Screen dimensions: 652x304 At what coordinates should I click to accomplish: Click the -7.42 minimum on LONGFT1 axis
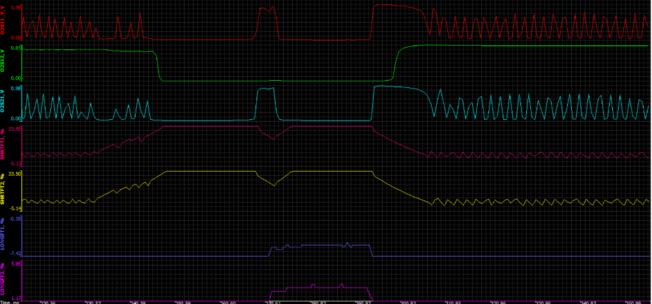(16, 253)
